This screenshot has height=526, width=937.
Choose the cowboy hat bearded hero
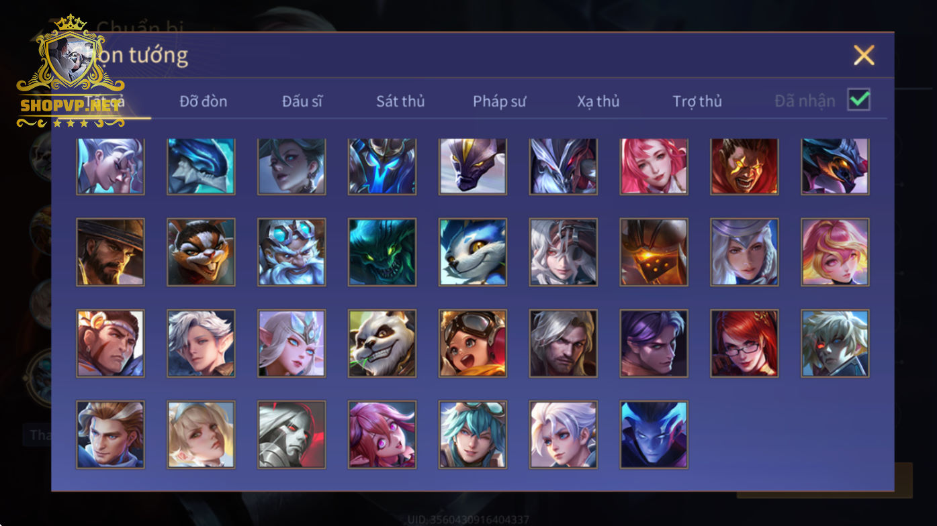pyautogui.click(x=110, y=252)
